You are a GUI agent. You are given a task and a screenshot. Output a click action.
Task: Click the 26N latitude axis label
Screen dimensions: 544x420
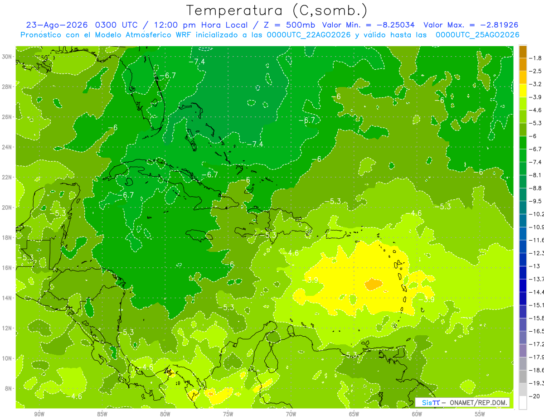(x=7, y=117)
